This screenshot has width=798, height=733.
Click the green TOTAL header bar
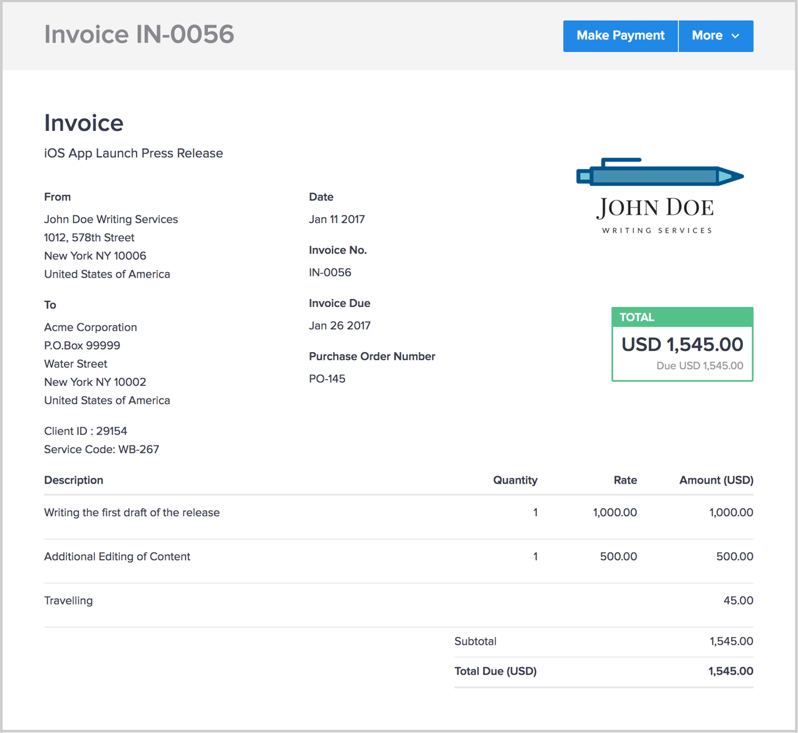(x=681, y=317)
